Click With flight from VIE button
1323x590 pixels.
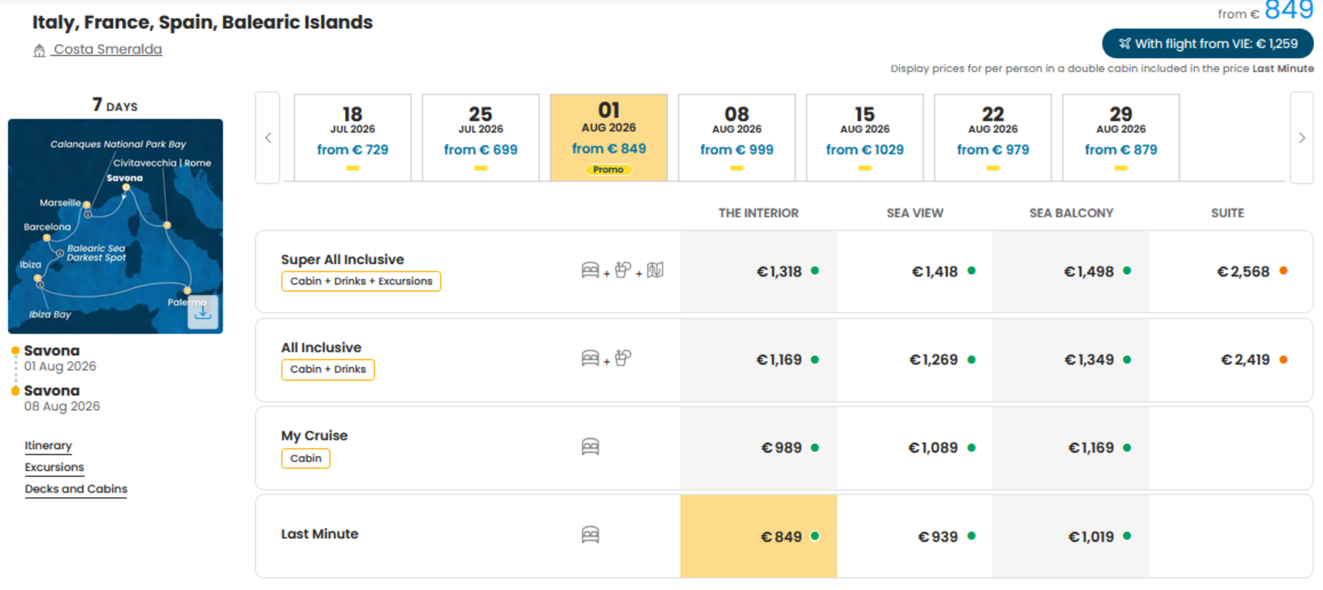tap(1207, 44)
